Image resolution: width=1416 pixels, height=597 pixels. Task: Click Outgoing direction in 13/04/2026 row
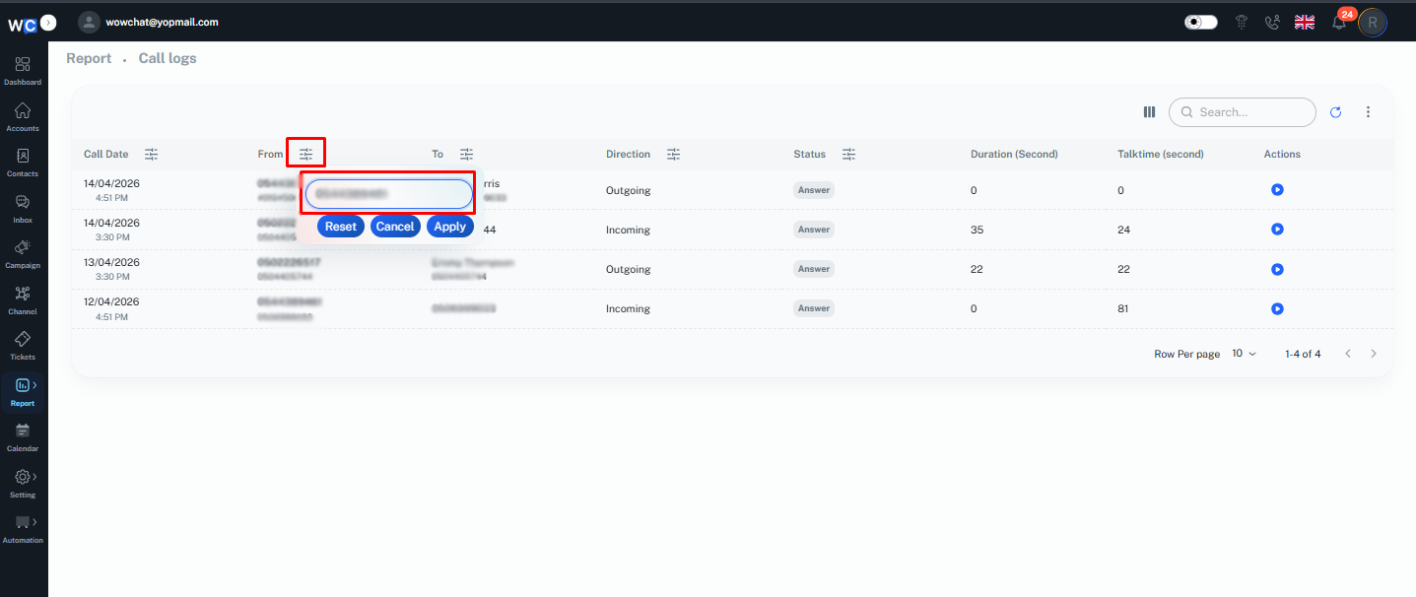(628, 269)
